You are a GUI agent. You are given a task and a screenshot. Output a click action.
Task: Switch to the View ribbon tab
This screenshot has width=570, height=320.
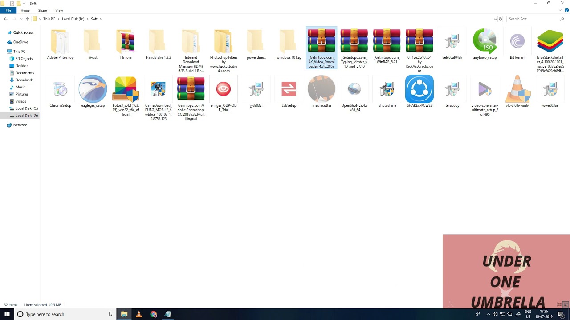tap(59, 10)
